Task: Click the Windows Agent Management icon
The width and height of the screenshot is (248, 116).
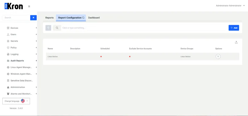Action: pyautogui.click(x=8, y=74)
